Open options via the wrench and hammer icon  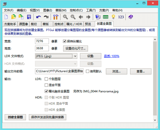tap(56, 17)
